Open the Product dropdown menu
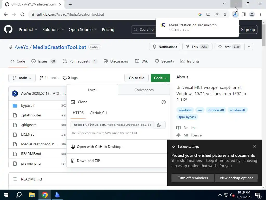This screenshot has width=266, height=200. tap(28, 30)
